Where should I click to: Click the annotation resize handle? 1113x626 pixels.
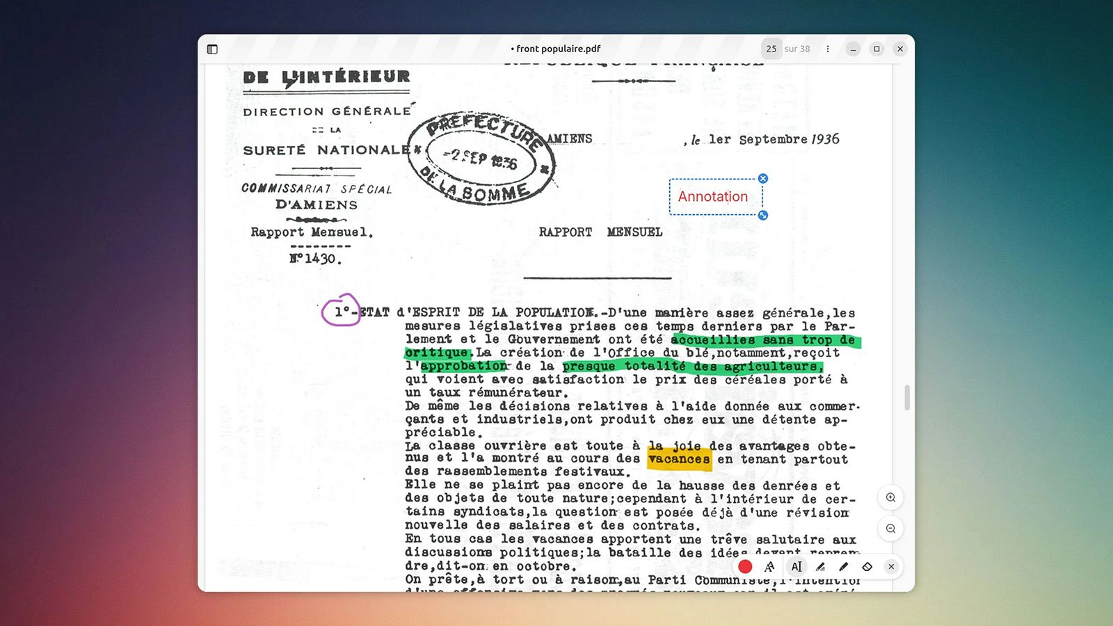click(x=763, y=216)
